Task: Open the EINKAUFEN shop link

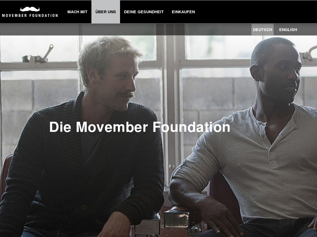Action: coord(183,12)
